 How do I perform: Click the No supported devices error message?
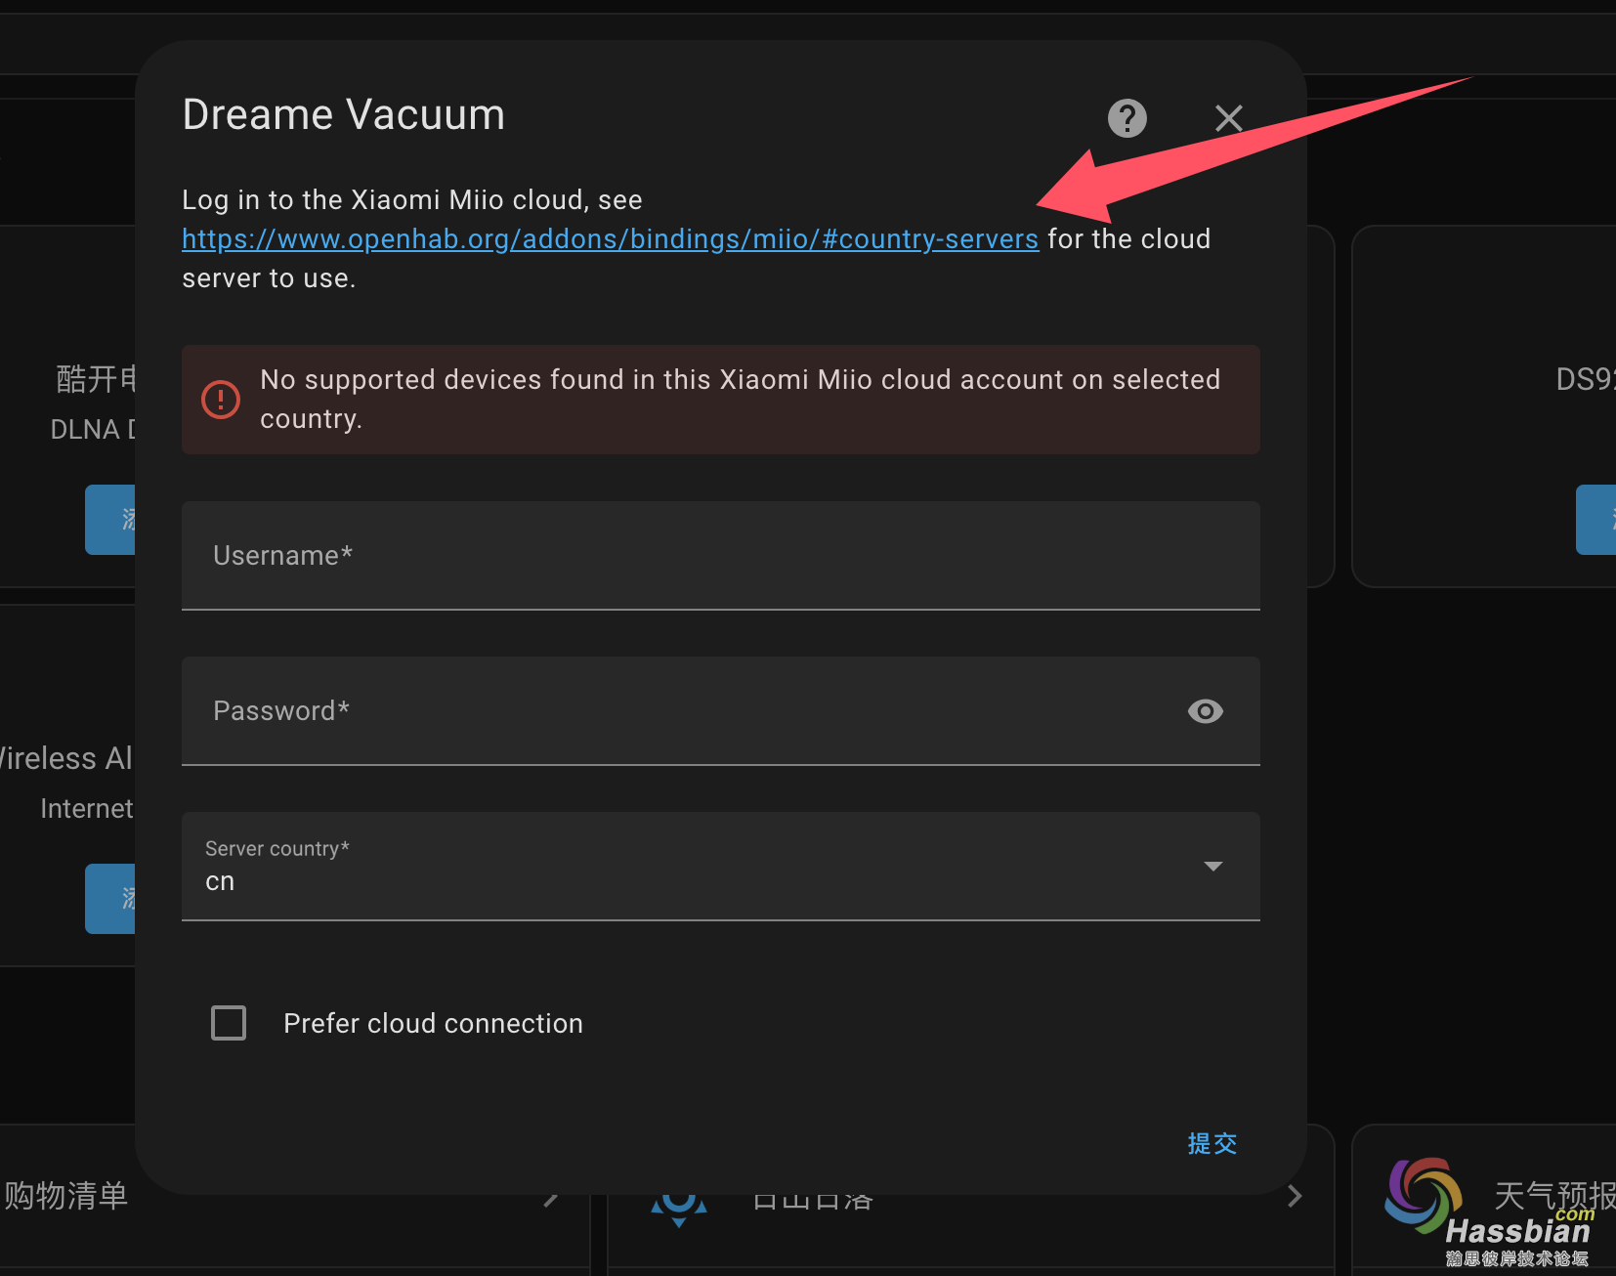[740, 399]
